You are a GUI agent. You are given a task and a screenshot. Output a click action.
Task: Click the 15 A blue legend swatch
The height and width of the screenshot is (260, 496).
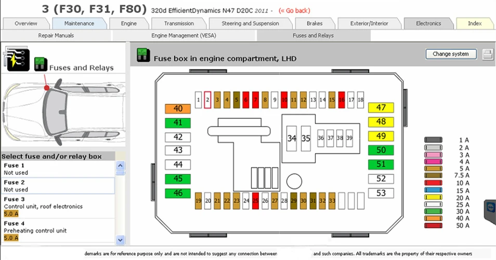point(433,190)
